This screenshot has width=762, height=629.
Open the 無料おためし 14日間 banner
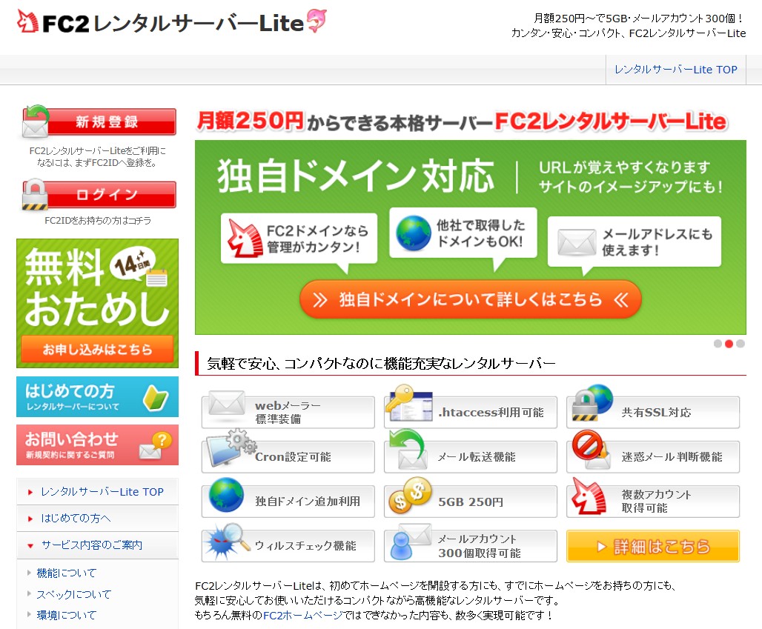tap(97, 303)
